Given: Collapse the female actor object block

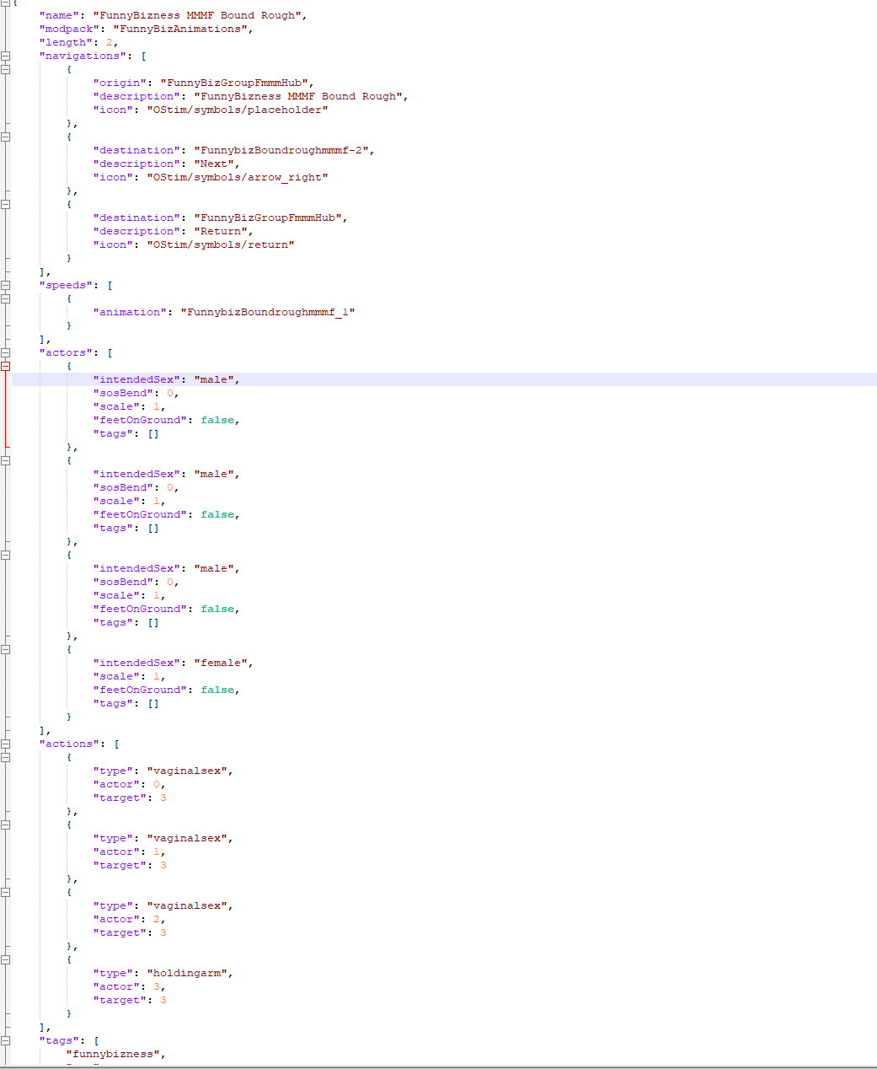Looking at the screenshot, I should [5, 649].
